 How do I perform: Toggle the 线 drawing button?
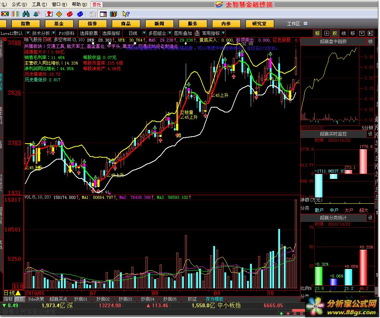pos(344,33)
